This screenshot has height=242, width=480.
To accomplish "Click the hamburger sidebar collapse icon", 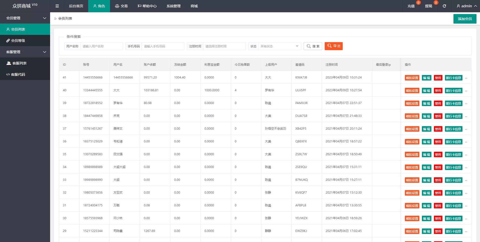I will 57,6.
